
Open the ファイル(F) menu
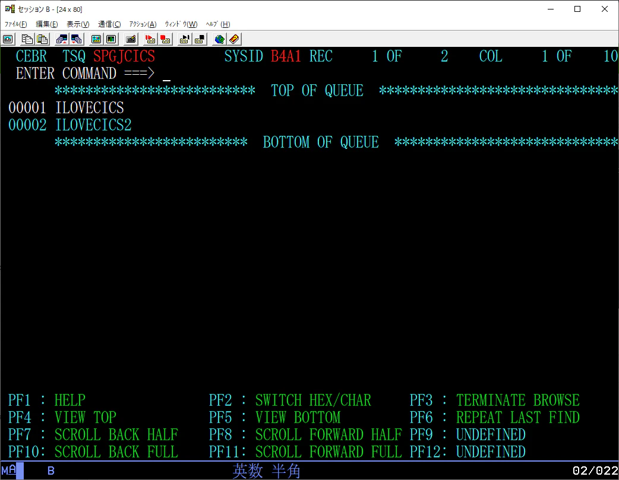[x=16, y=24]
